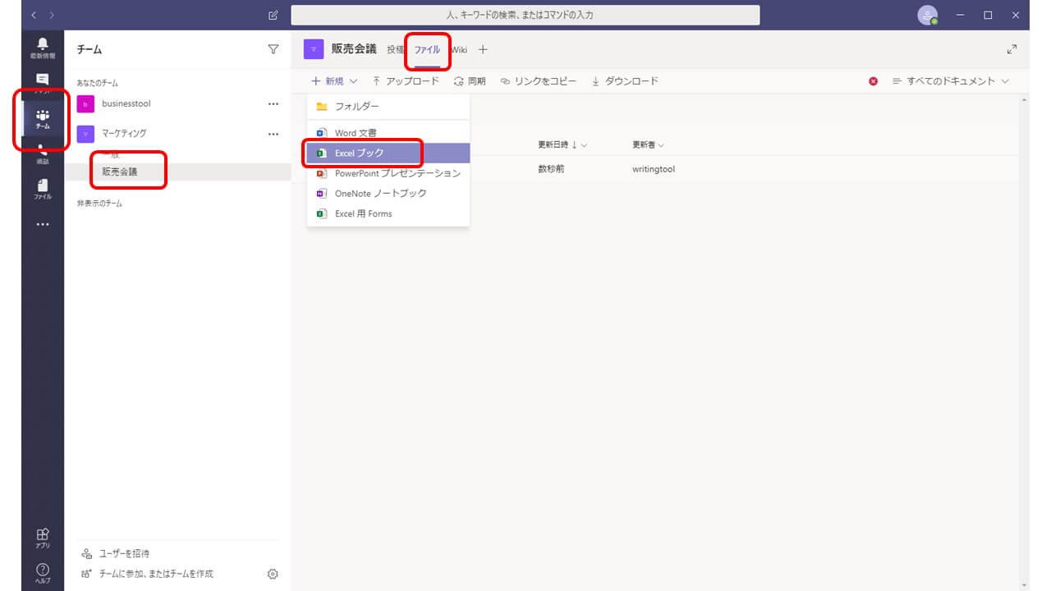The image size is (1051, 591).
Task: Click the new chat compose icon
Action: click(273, 15)
